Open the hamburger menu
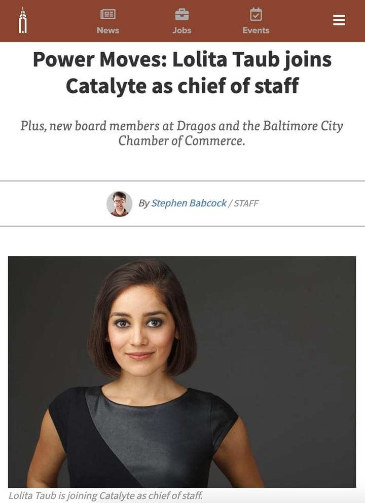Screen dimensions: 365x503 click(339, 20)
